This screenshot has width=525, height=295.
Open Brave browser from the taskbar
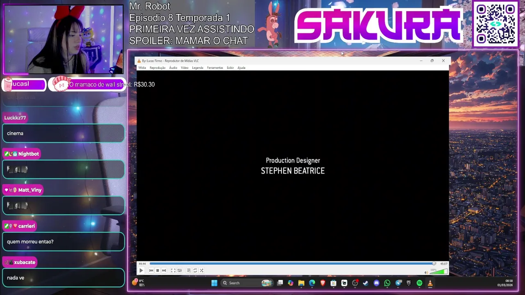pyautogui.click(x=322, y=283)
